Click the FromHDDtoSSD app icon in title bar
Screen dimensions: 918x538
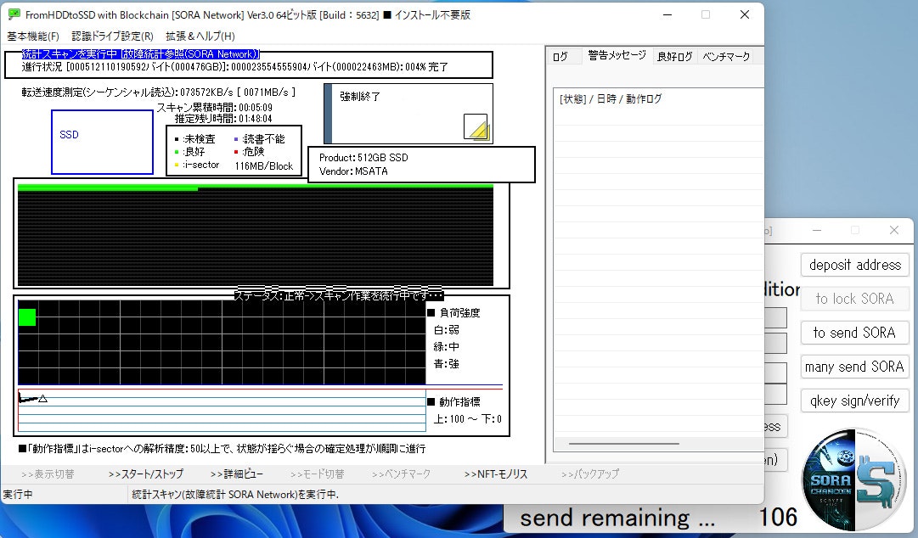(x=14, y=14)
